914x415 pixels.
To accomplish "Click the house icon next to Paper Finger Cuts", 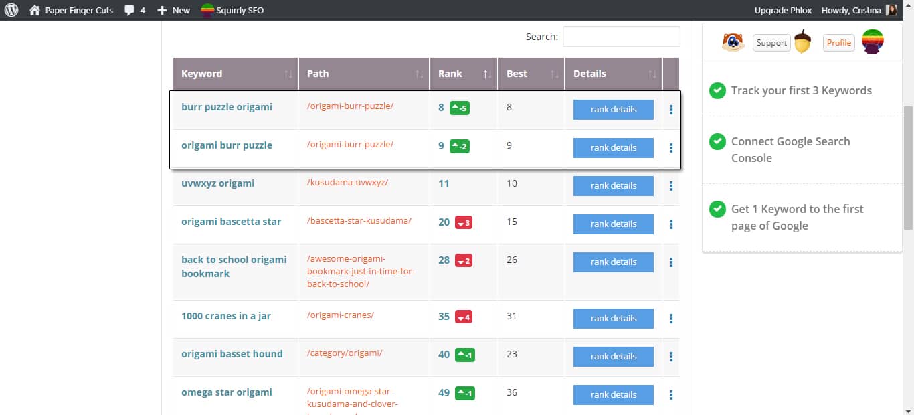I will 35,10.
